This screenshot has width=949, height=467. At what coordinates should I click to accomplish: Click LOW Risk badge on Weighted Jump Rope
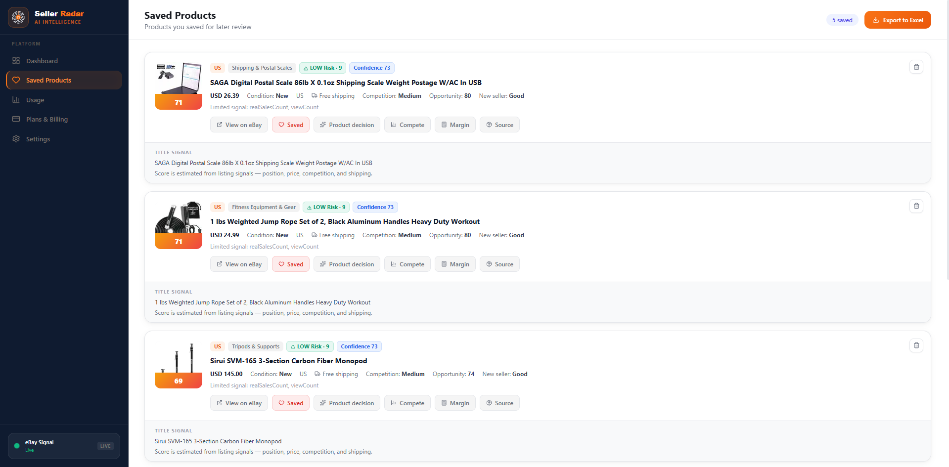(x=326, y=207)
